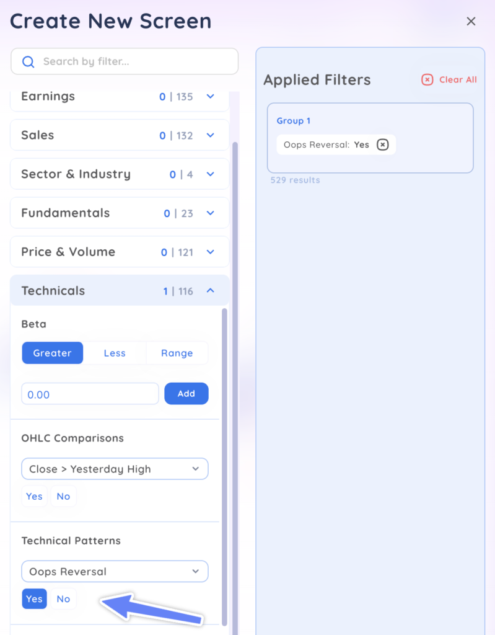Image resolution: width=495 pixels, height=635 pixels.
Task: Expand the Earnings category chevron
Action: (x=210, y=97)
